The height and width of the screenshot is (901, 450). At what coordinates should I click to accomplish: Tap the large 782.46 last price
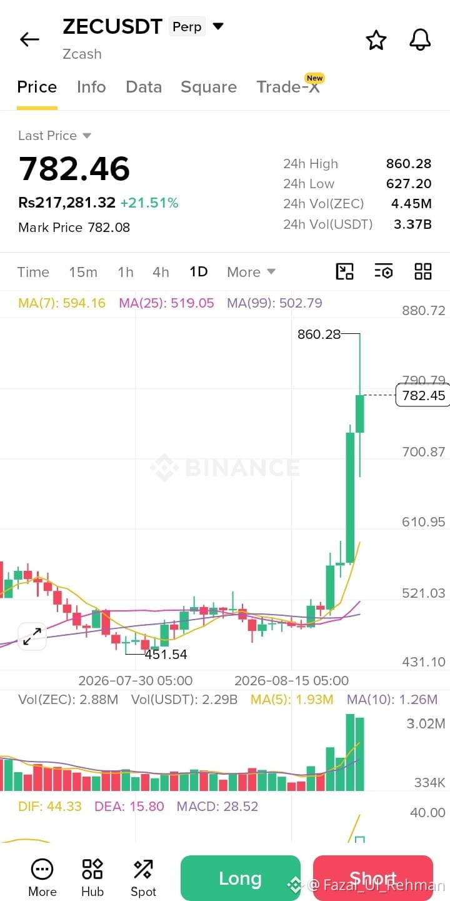click(x=74, y=168)
